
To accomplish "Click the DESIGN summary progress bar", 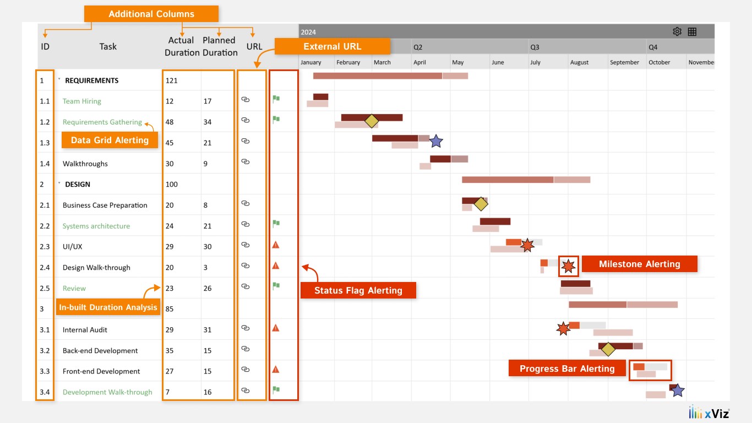I will [x=526, y=180].
